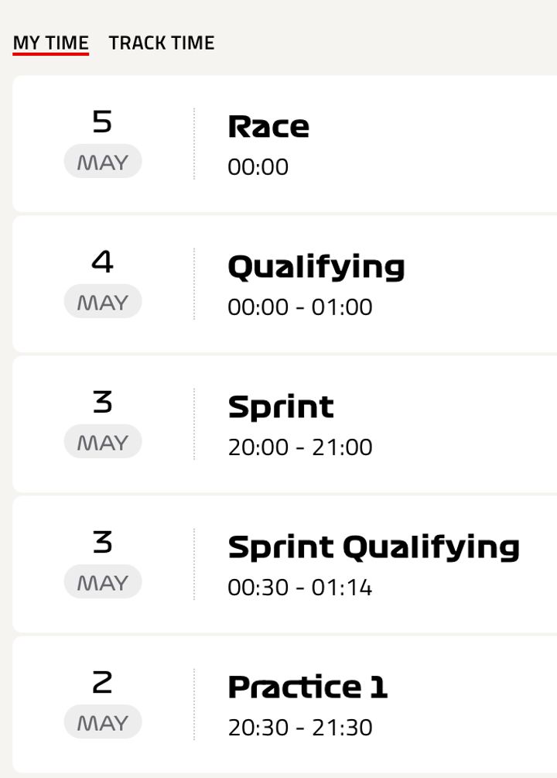Image resolution: width=557 pixels, height=778 pixels.
Task: Click date number 5 on Race card
Action: (102, 122)
